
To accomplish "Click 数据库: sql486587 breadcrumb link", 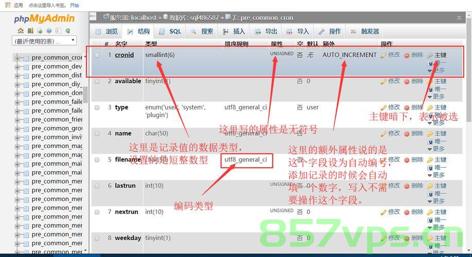I will click(194, 18).
